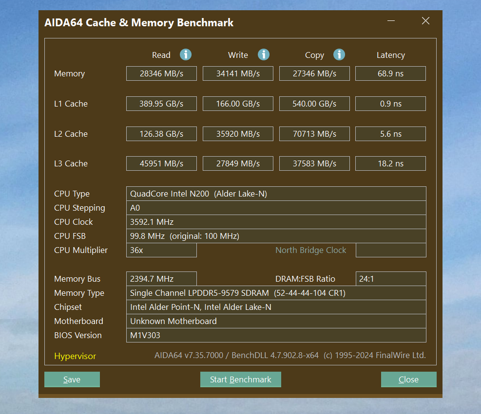Screen dimensions: 481x414
Task: Minimize the AIDA64 benchmark window
Action: click(x=391, y=21)
